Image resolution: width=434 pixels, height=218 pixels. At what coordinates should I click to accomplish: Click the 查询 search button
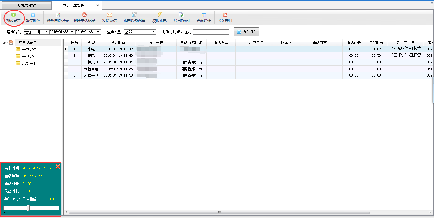(246, 32)
